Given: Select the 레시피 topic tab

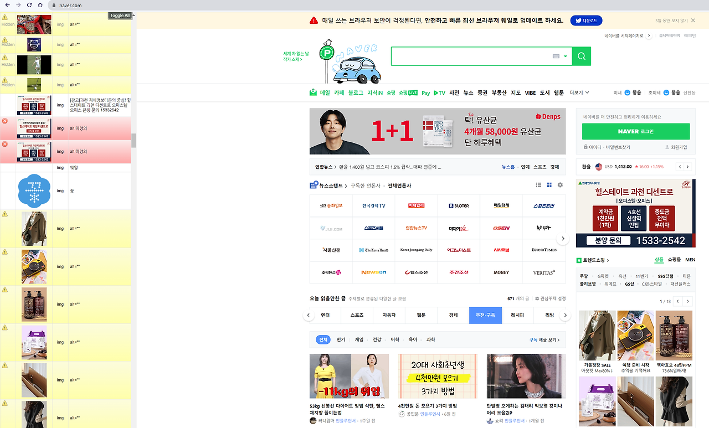Looking at the screenshot, I should (517, 315).
